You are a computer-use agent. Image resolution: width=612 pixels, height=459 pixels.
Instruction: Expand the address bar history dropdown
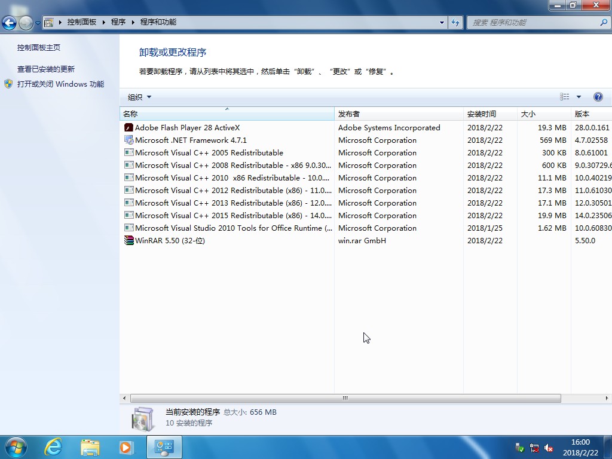coord(442,22)
